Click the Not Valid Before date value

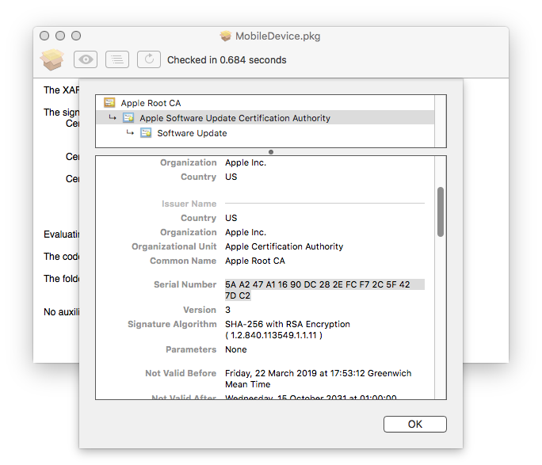[x=319, y=379]
